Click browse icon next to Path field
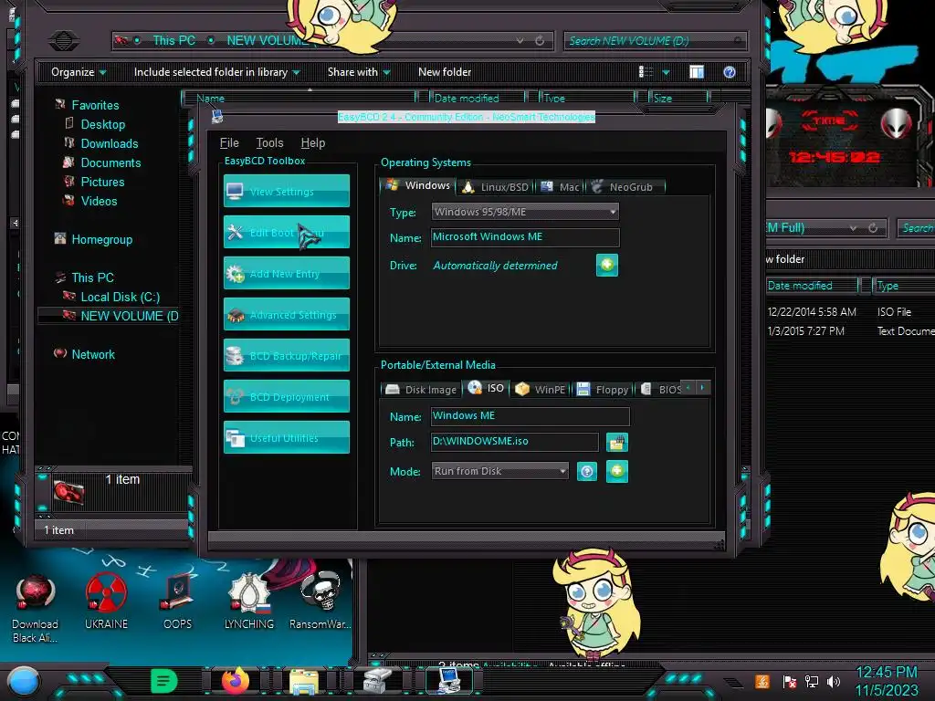The height and width of the screenshot is (701, 935). 617,443
